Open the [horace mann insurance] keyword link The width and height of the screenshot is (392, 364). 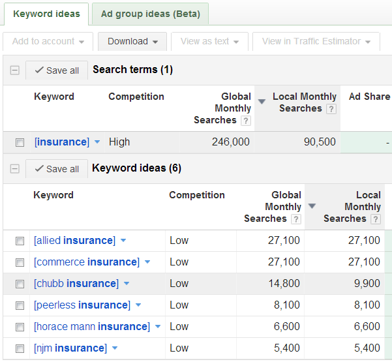pyautogui.click(x=92, y=327)
